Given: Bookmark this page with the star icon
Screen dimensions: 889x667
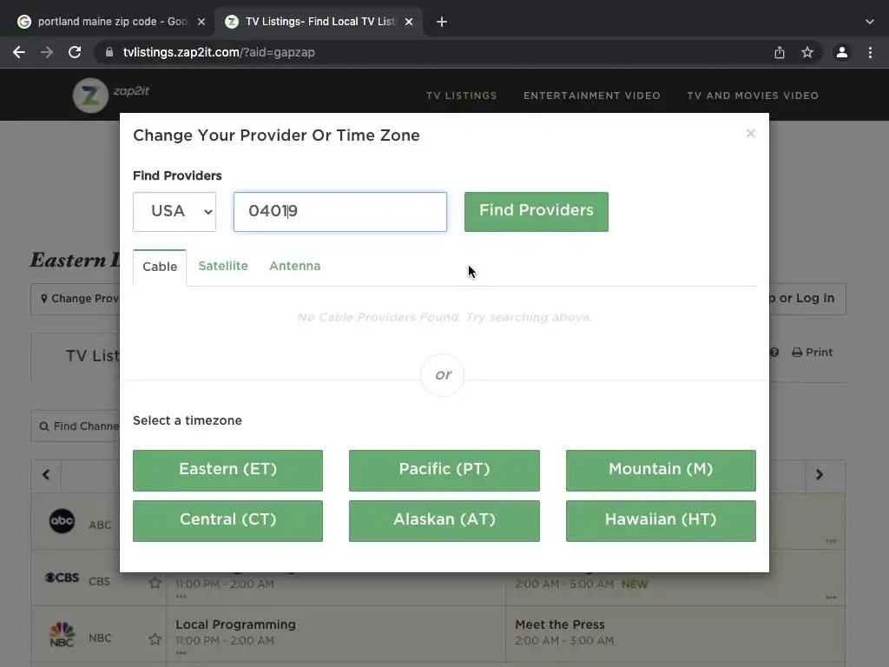Looking at the screenshot, I should 807,52.
